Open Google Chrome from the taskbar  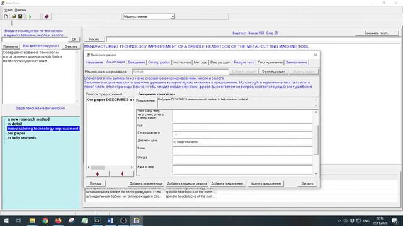point(45,220)
